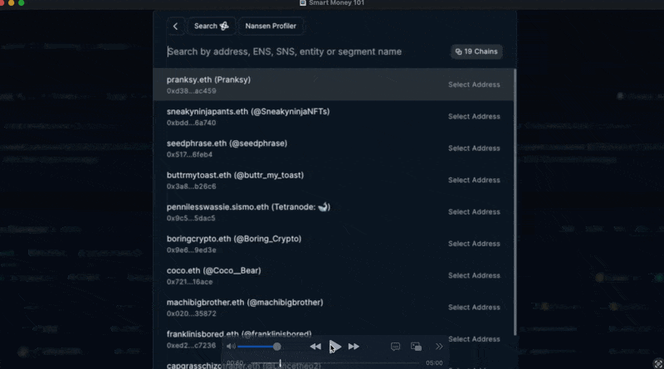The width and height of the screenshot is (664, 369).
Task: Click the rewind button in player controls
Action: click(315, 347)
